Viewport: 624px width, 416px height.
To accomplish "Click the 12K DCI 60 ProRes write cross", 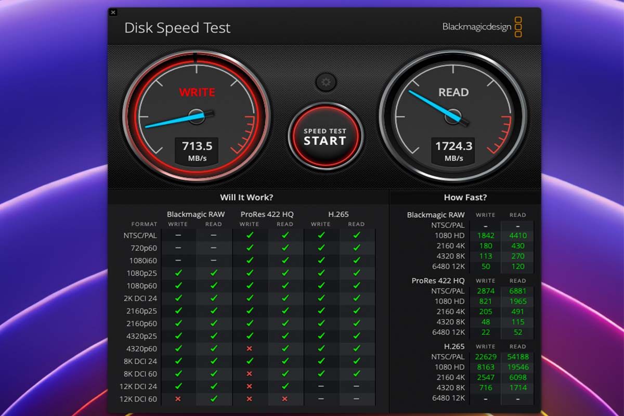I will pos(249,399).
